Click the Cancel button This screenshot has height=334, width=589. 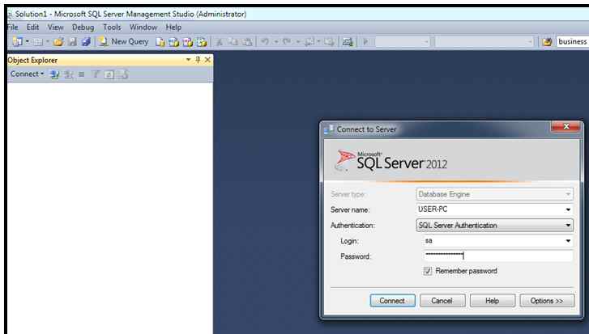pyautogui.click(x=442, y=301)
